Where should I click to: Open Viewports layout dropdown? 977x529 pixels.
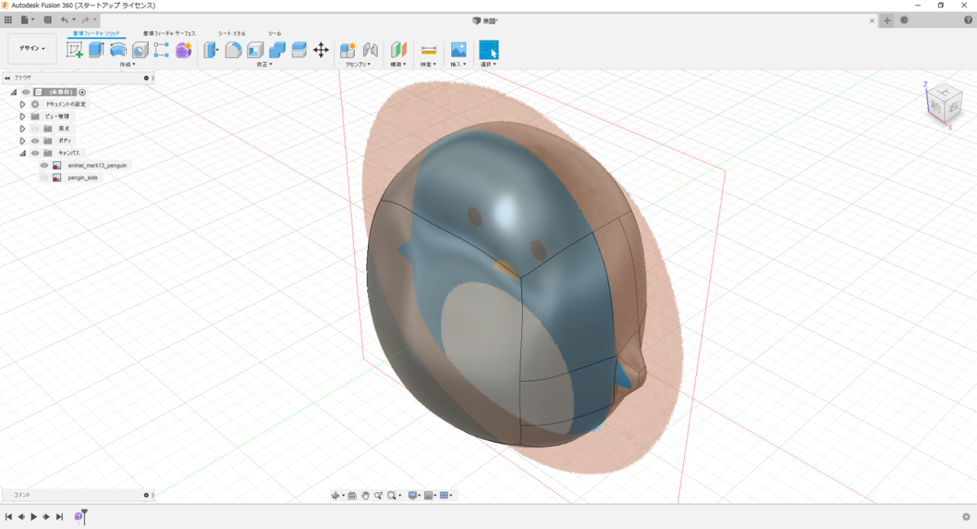[x=446, y=495]
